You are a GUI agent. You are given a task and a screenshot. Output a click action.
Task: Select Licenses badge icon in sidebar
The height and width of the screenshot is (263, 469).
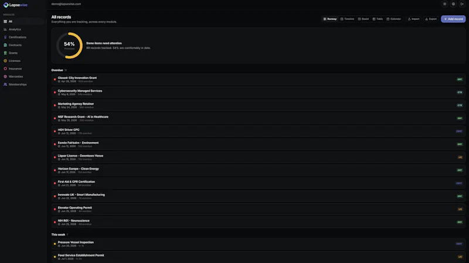click(x=5, y=61)
